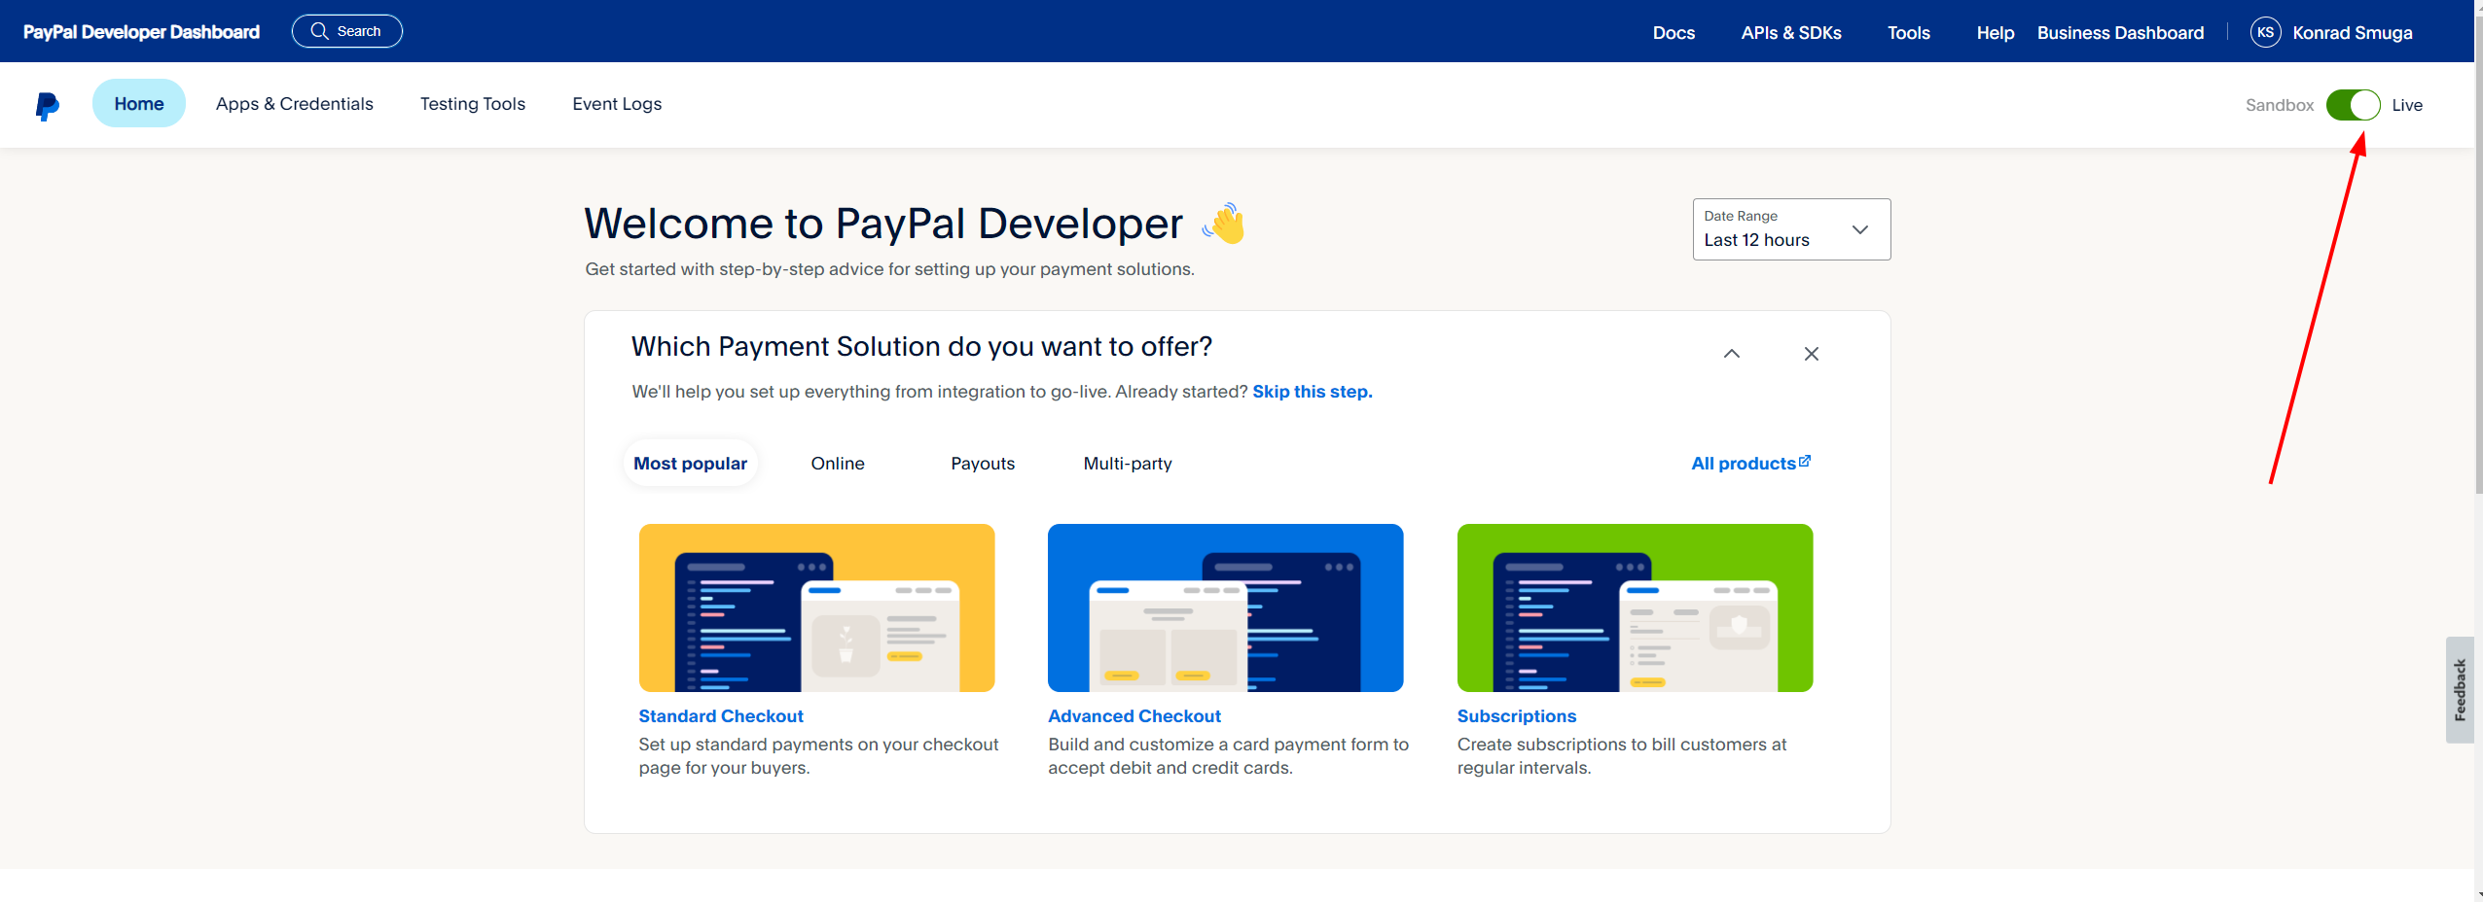
Task: Select the Payouts tab
Action: [x=982, y=464]
